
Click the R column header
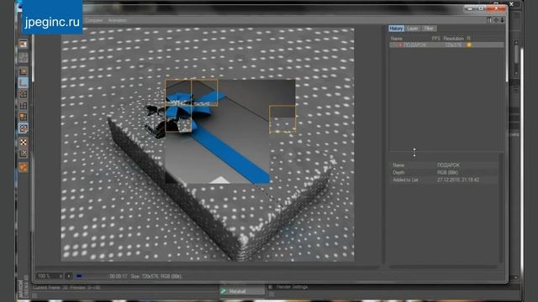468,39
